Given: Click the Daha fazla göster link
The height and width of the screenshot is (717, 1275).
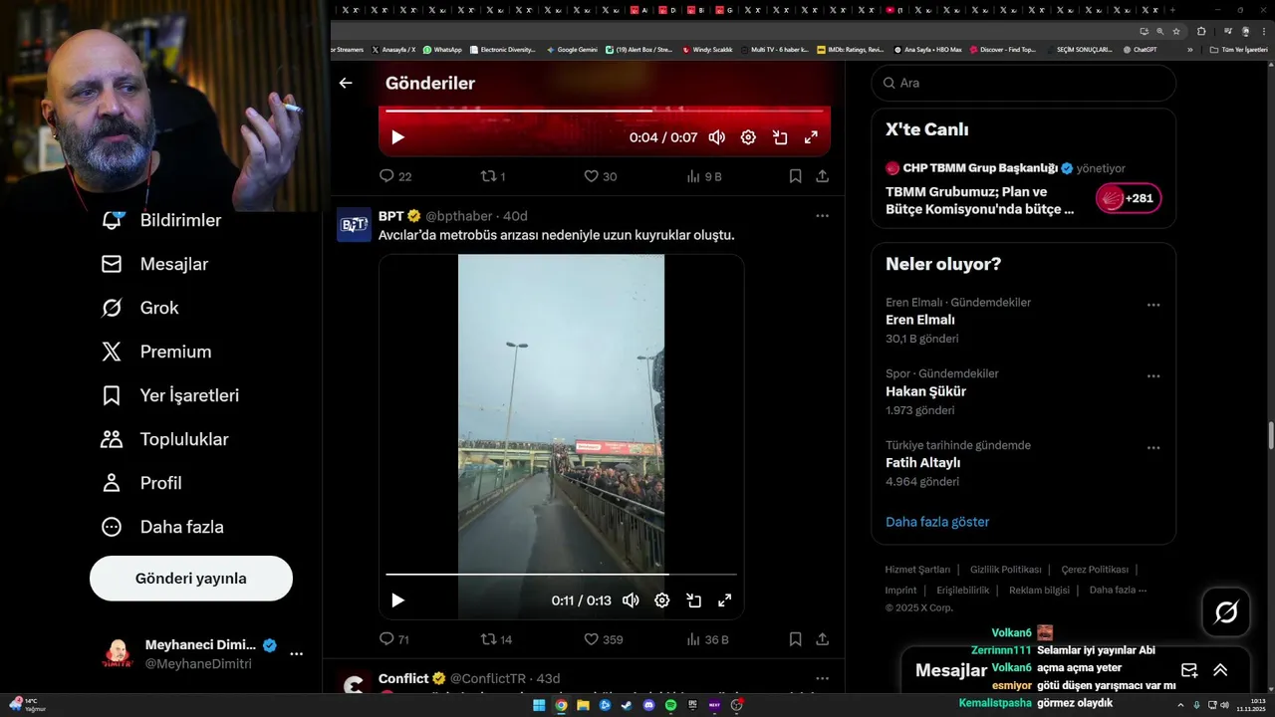Looking at the screenshot, I should click(x=937, y=522).
